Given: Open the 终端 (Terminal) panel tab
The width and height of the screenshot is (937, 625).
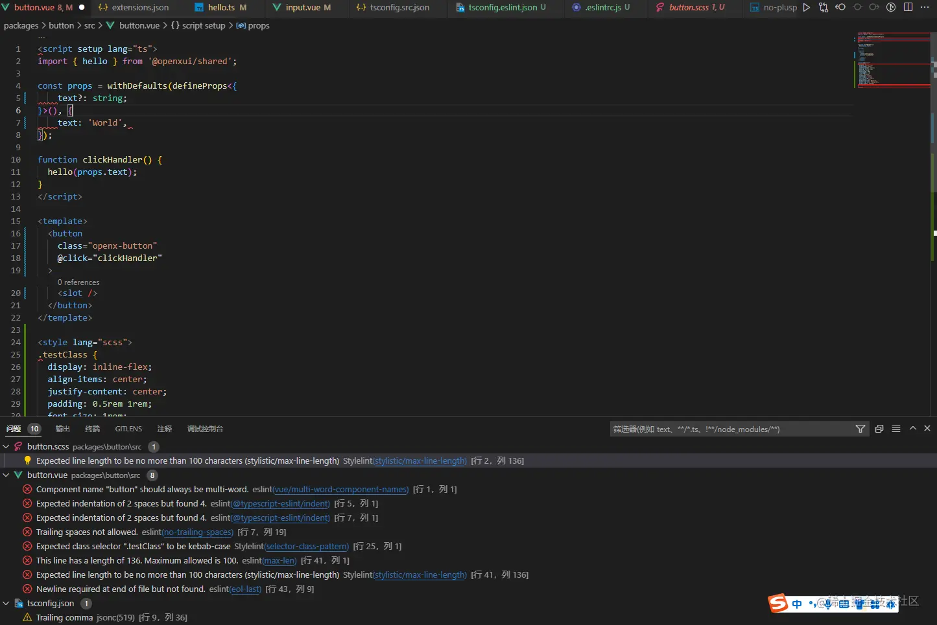Looking at the screenshot, I should pos(92,429).
